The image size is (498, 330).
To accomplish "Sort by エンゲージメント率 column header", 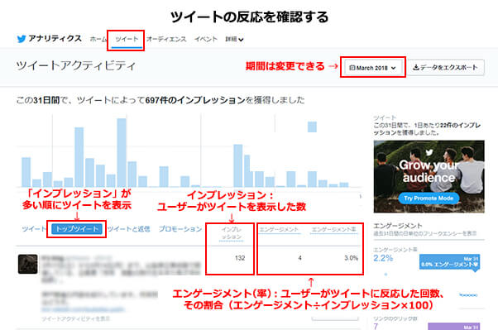I will point(333,229).
